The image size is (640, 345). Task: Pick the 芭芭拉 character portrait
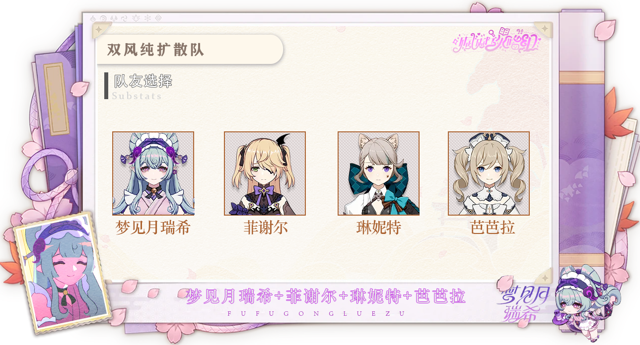[x=489, y=173]
